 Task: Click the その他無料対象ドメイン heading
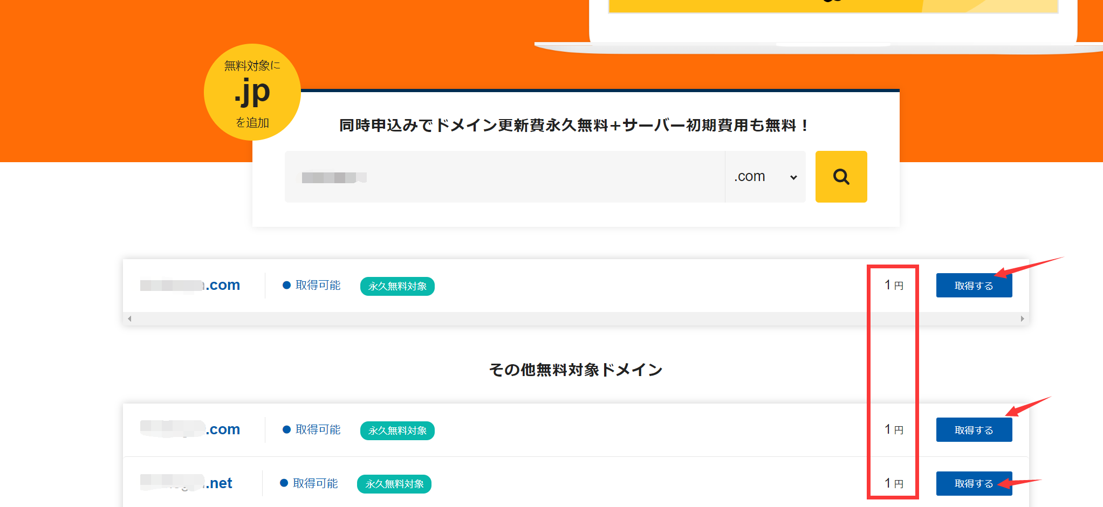pos(576,370)
